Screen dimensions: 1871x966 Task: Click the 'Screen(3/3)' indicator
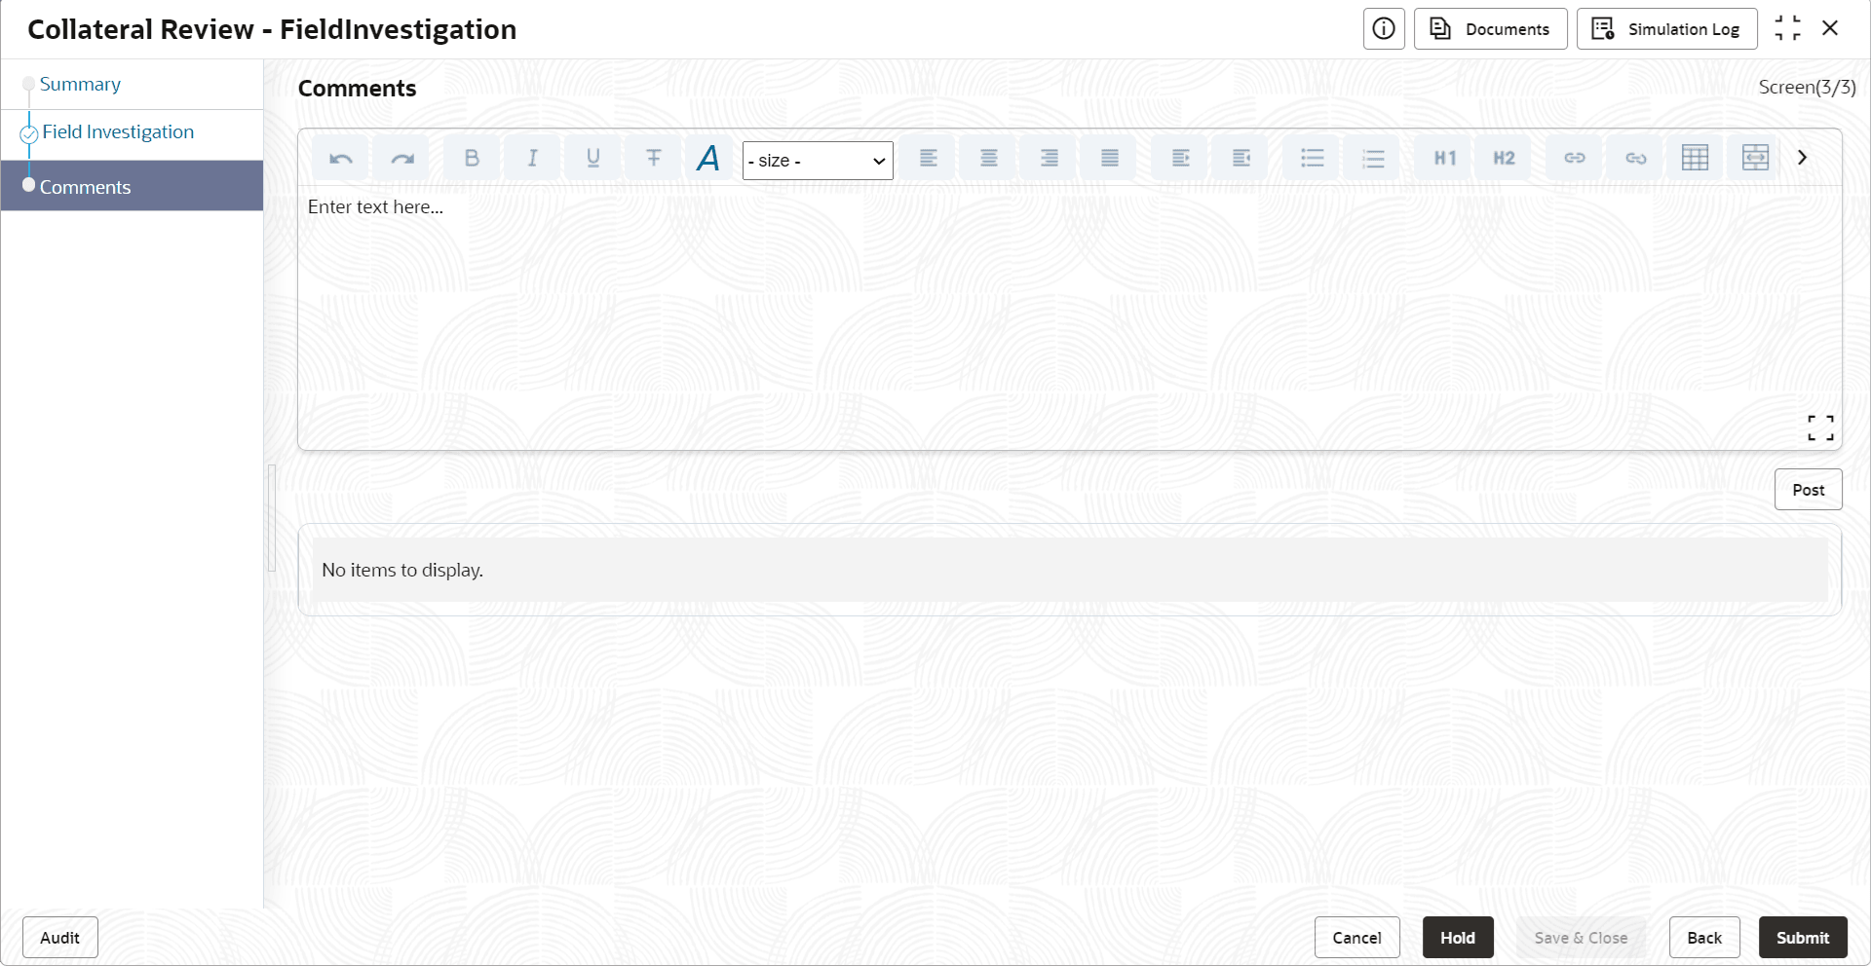click(x=1808, y=88)
